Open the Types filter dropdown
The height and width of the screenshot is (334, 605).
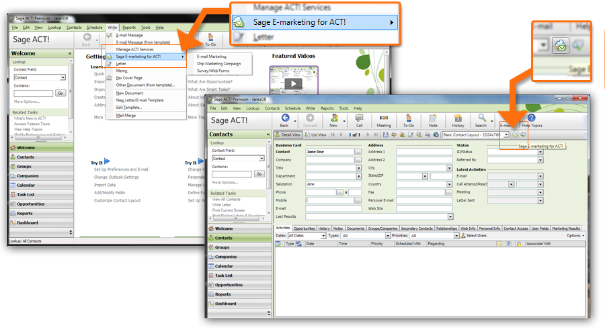(x=388, y=236)
